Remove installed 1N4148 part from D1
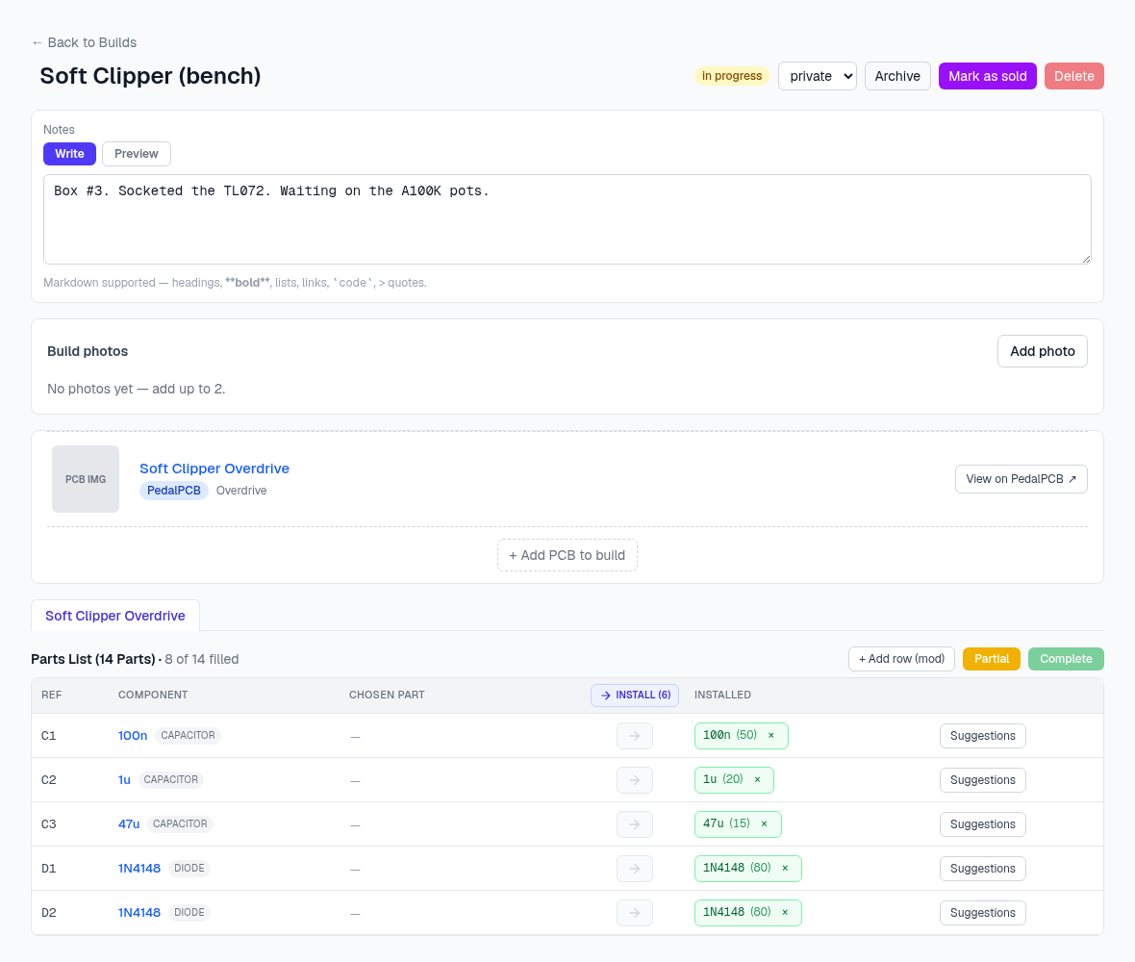 coord(785,868)
